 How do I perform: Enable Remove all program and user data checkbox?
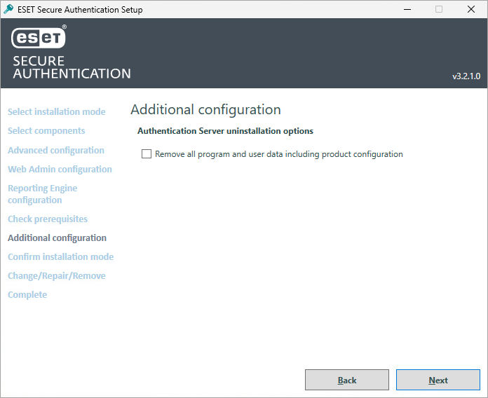point(147,154)
